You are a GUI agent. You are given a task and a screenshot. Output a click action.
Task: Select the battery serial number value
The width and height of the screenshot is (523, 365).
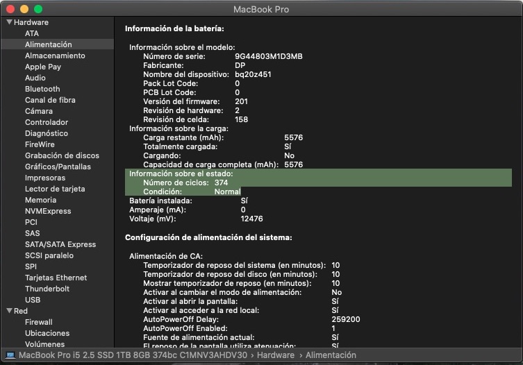(x=268, y=56)
